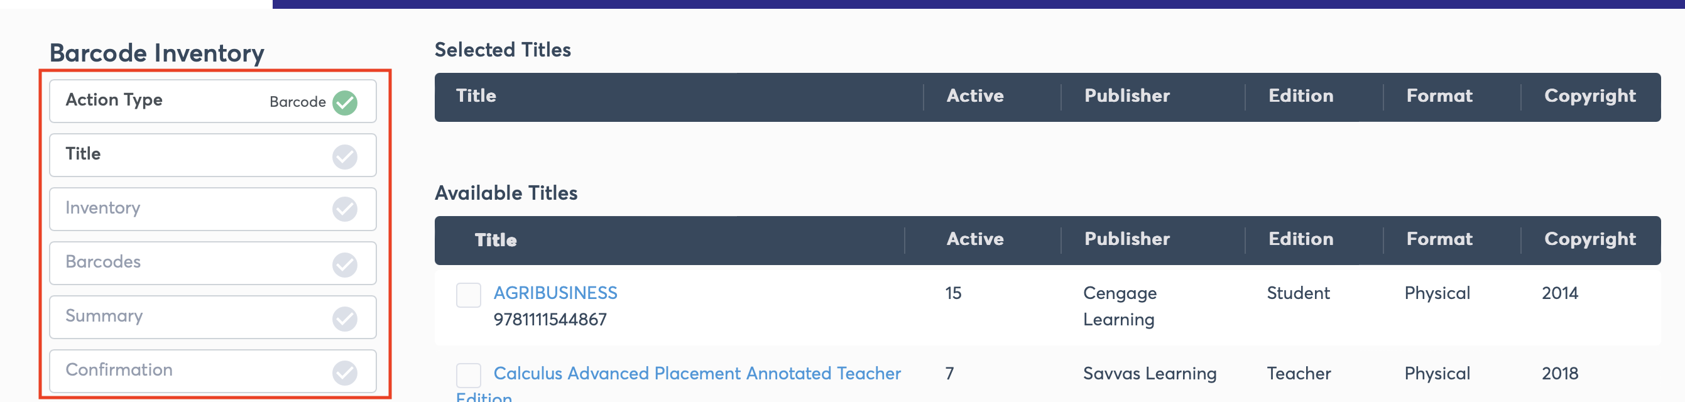
Task: Open the Confirmation step
Action: (x=212, y=371)
